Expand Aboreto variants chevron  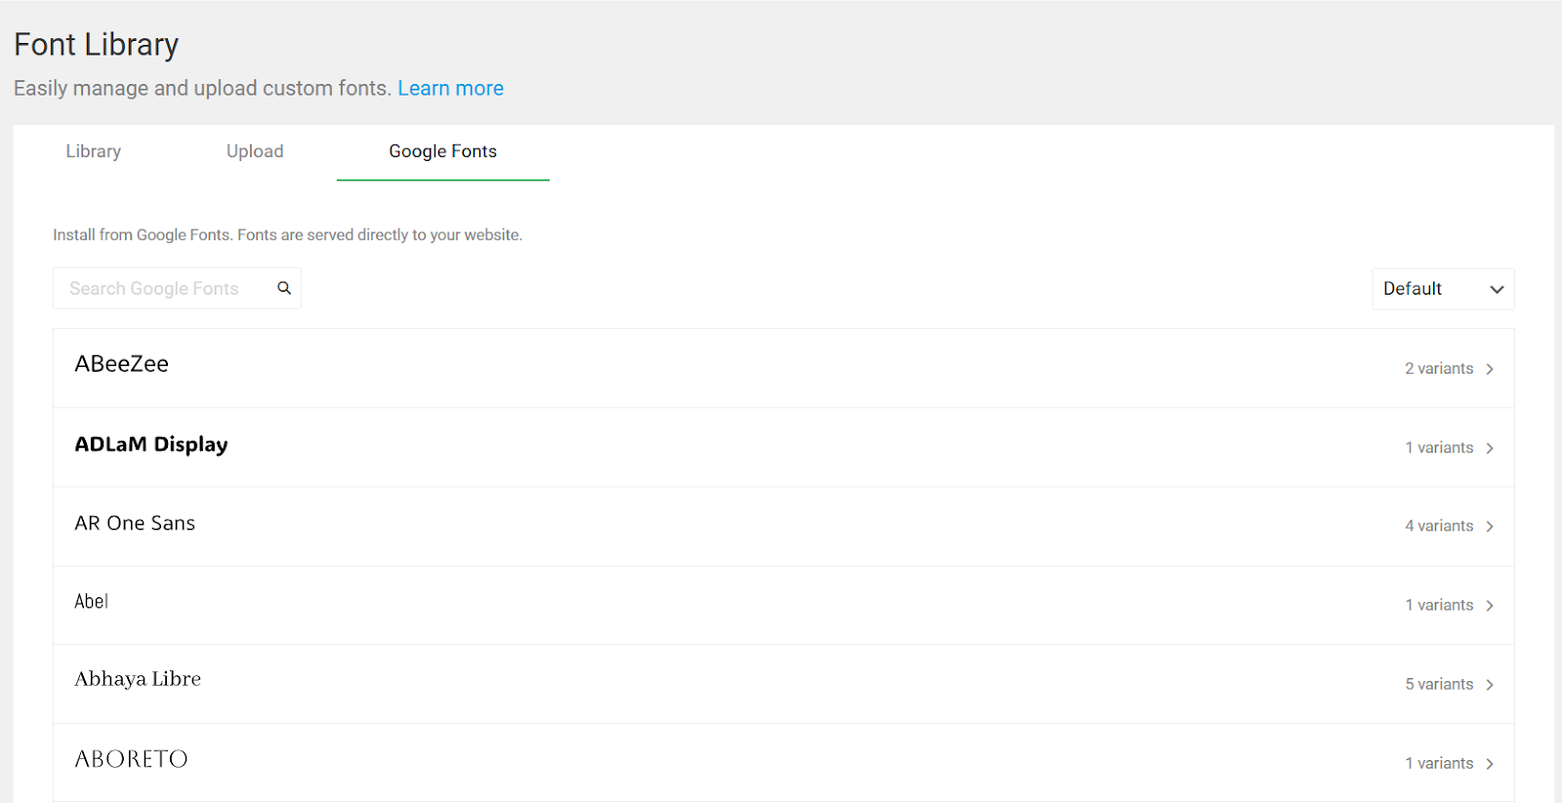tap(1490, 763)
